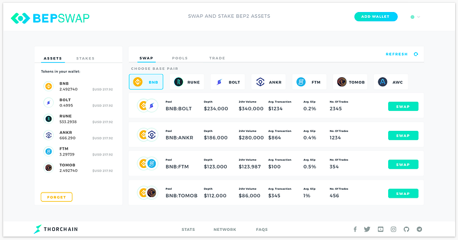
Task: Click the Forget wallet button
Action: [57, 197]
